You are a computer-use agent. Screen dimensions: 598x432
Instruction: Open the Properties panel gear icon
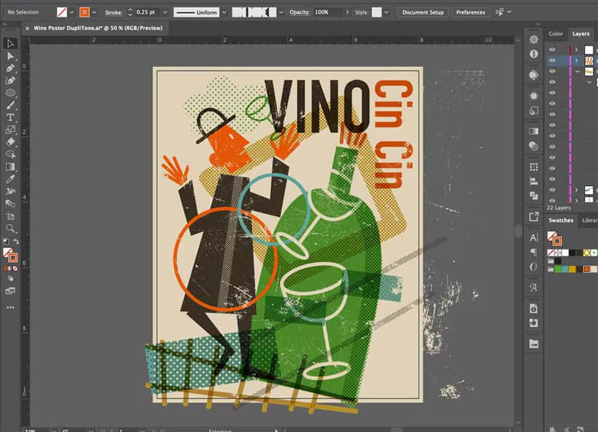[534, 40]
